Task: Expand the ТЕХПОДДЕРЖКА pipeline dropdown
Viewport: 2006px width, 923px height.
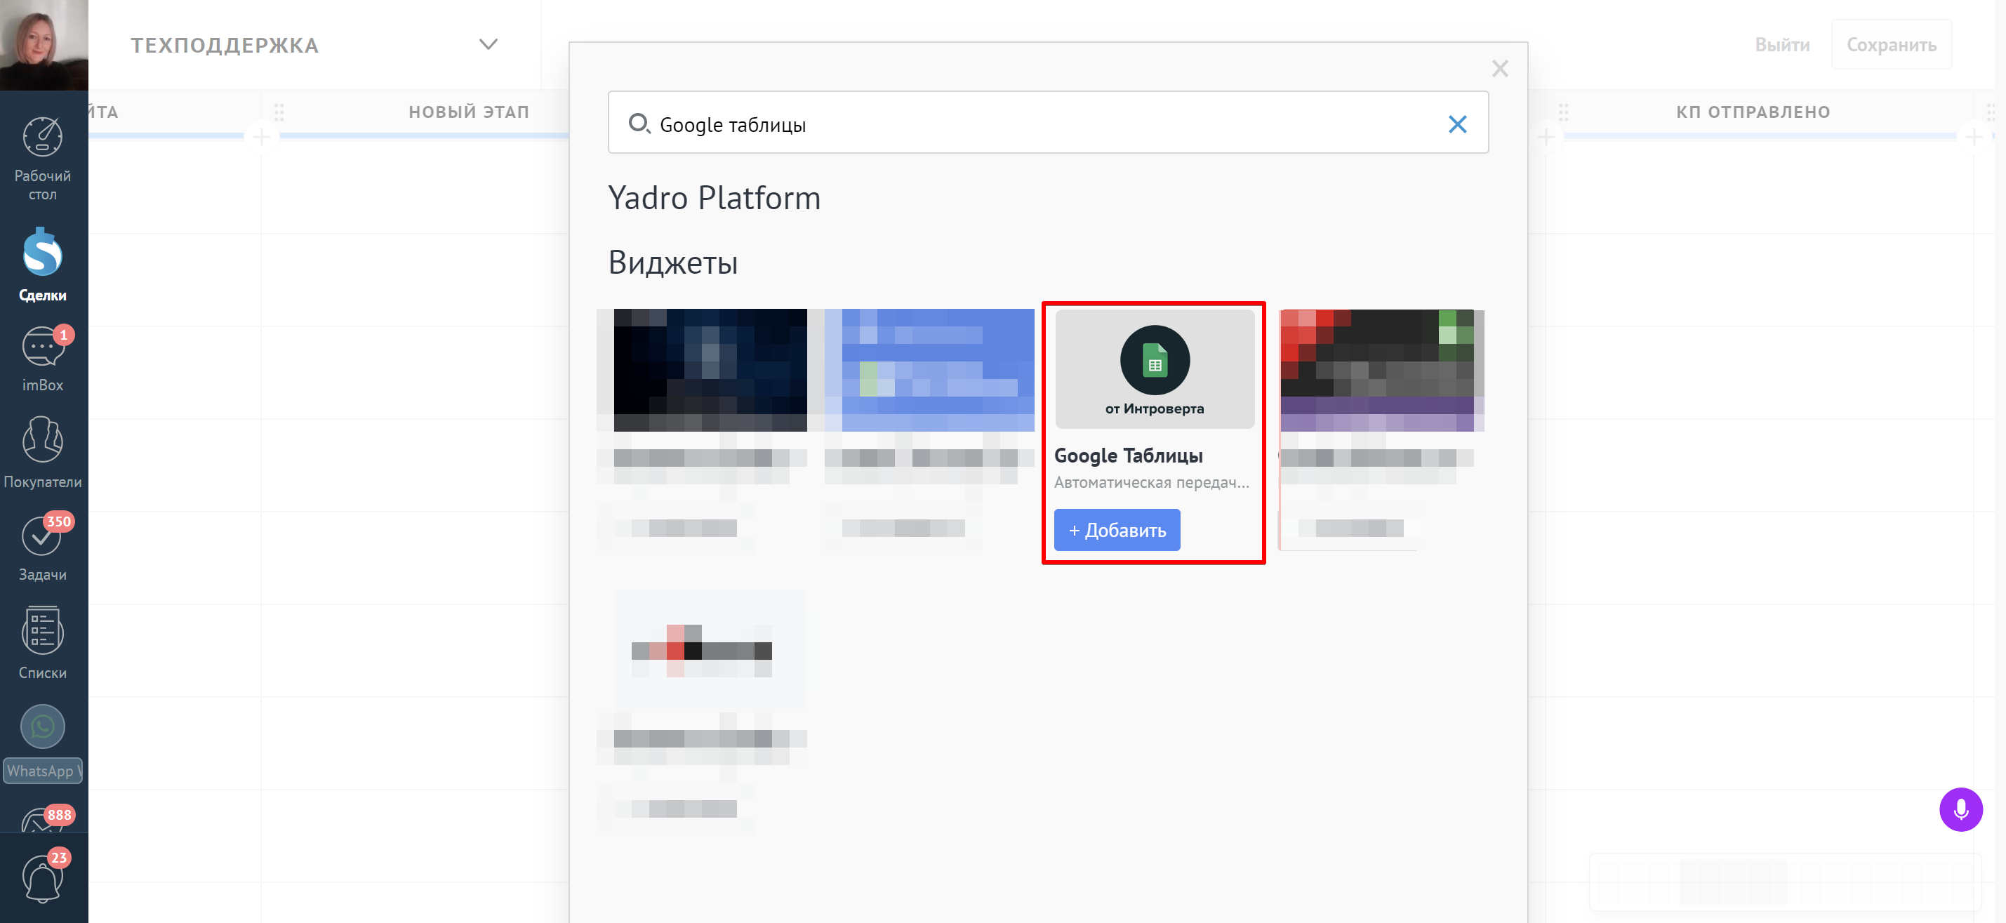Action: (x=489, y=44)
